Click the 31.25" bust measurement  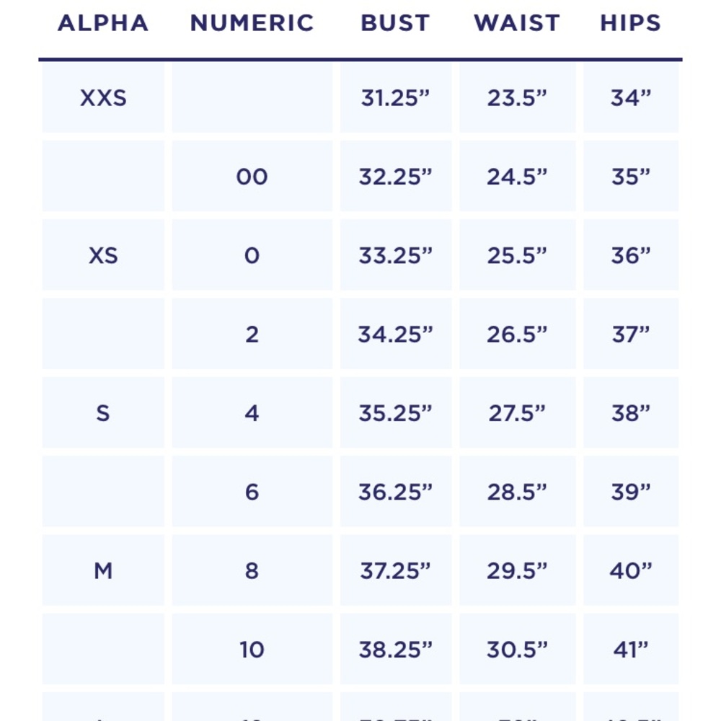click(395, 97)
